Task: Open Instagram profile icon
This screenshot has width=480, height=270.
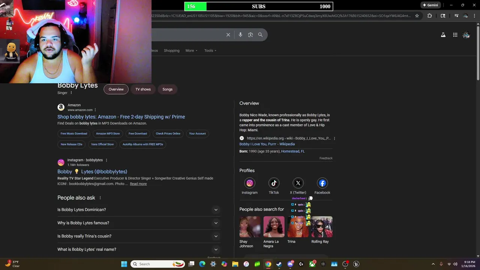Action: tap(249, 183)
